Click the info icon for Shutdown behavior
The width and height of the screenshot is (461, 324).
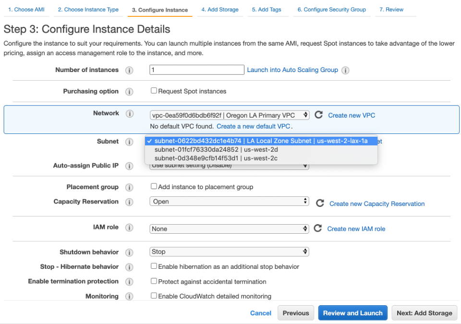click(x=129, y=252)
